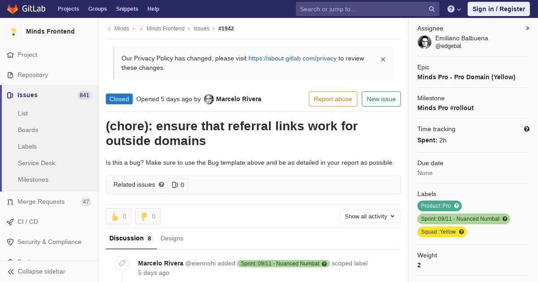The height and width of the screenshot is (282, 538).
Task: Click help icon on activity Sprint label
Action: (324, 264)
